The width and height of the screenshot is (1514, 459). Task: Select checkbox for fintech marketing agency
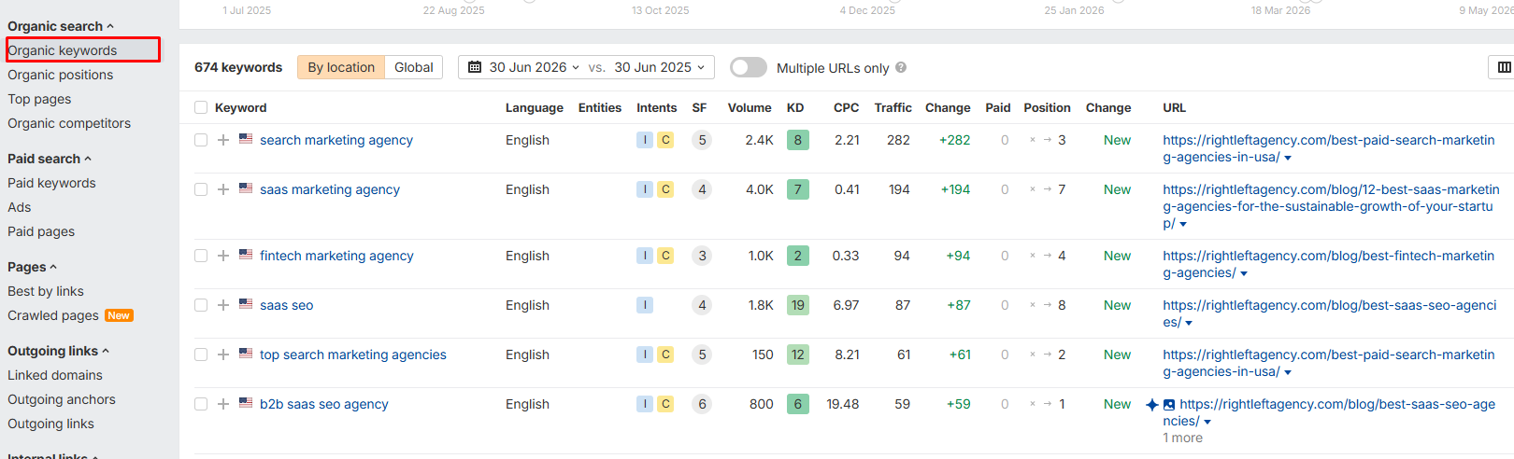point(201,256)
